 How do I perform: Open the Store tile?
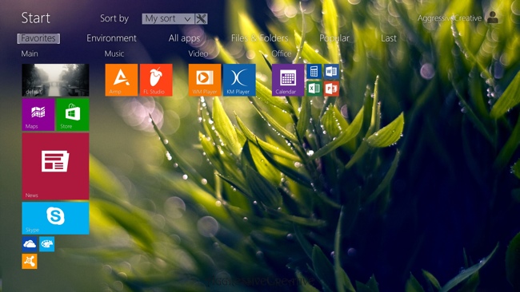(73, 114)
